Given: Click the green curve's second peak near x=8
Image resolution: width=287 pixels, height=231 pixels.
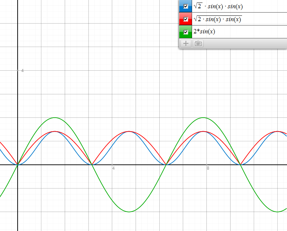Looking at the screenshot, I should click(x=203, y=118).
